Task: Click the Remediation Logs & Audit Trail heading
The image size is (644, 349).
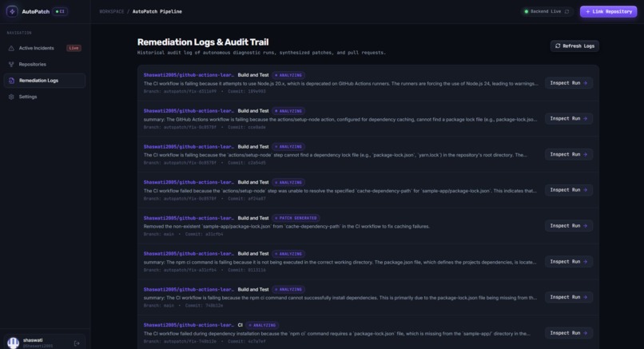Action: click(203, 42)
